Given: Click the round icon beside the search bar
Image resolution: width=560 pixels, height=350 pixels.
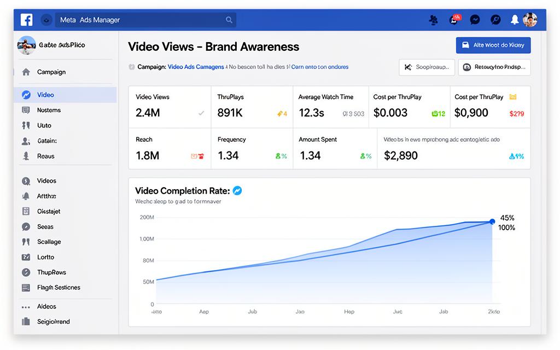Looking at the screenshot, I should (46, 20).
